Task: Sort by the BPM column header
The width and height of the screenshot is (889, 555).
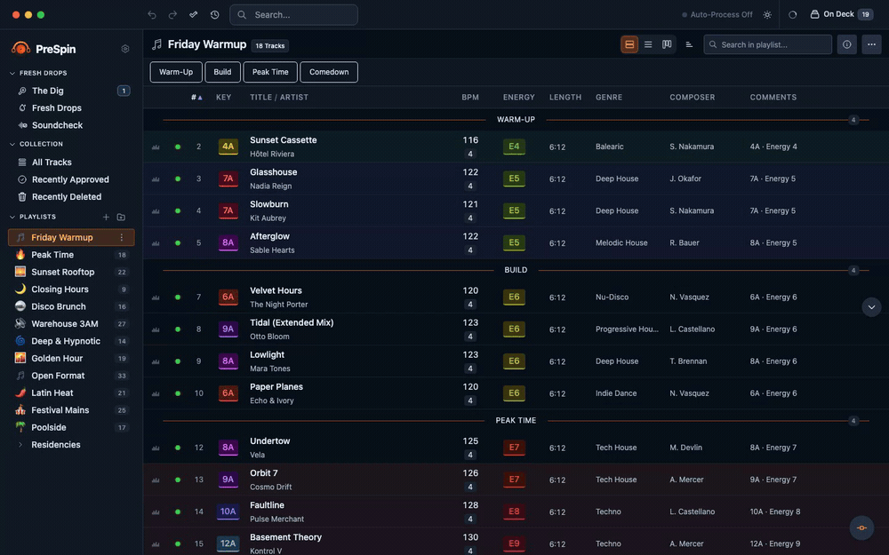Action: (x=470, y=98)
